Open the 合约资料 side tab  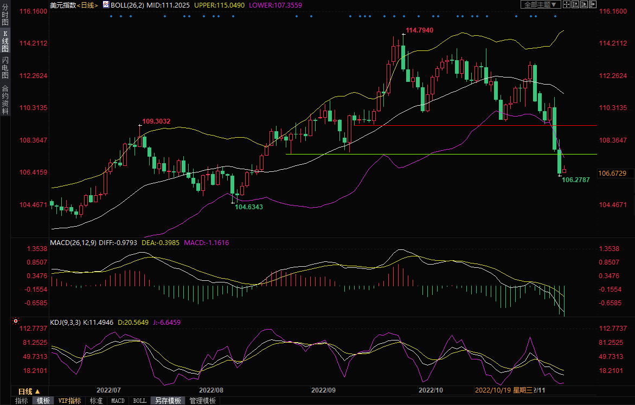click(5, 99)
